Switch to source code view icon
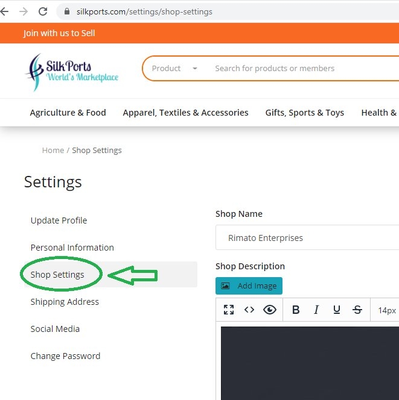 pos(249,310)
